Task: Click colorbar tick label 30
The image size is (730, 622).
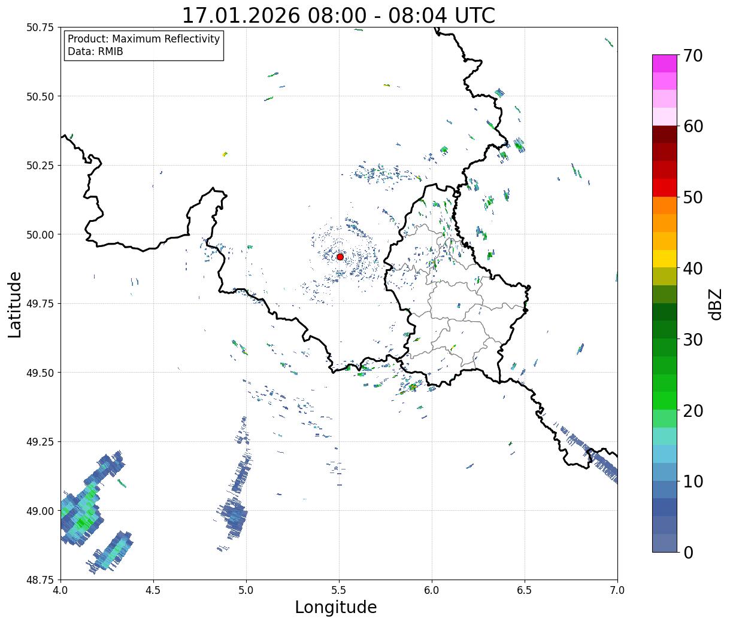Action: [692, 339]
